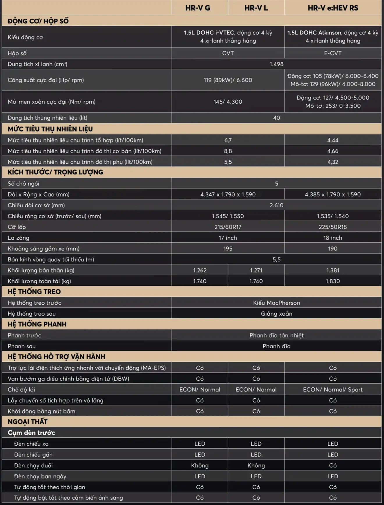Click the Kiểu MacPherson suspension cell

[x=276, y=303]
